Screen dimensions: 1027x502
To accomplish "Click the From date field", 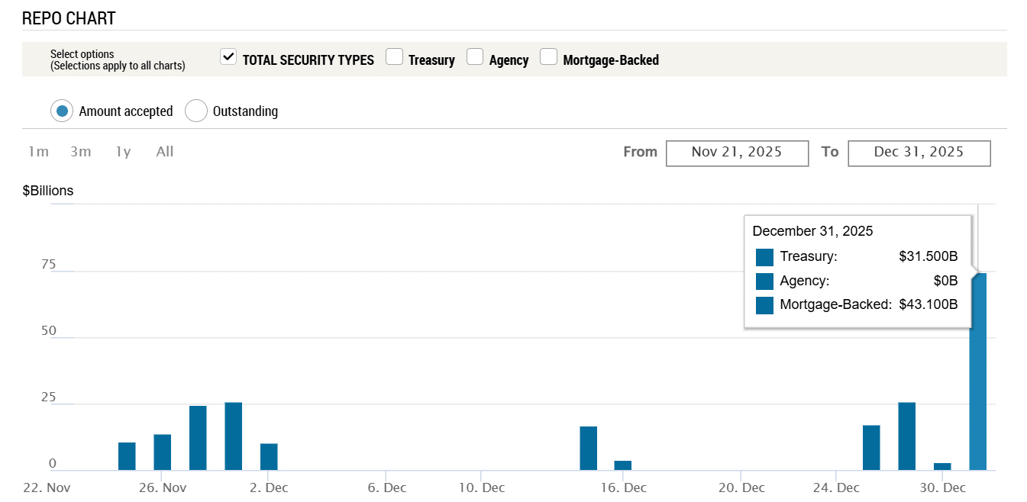I will 737,153.
